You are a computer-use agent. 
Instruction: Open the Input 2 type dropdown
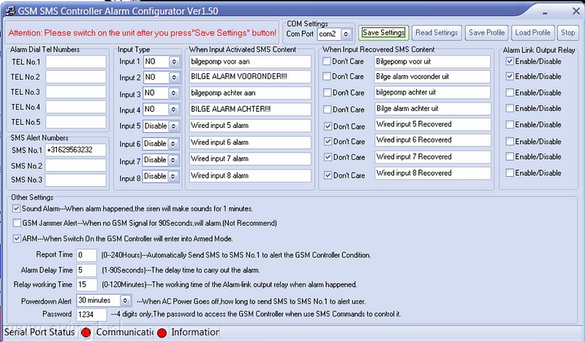pyautogui.click(x=173, y=77)
